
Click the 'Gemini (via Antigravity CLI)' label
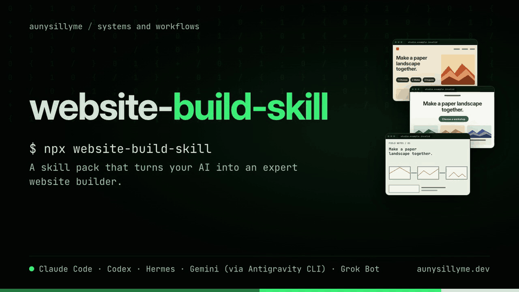(258, 269)
